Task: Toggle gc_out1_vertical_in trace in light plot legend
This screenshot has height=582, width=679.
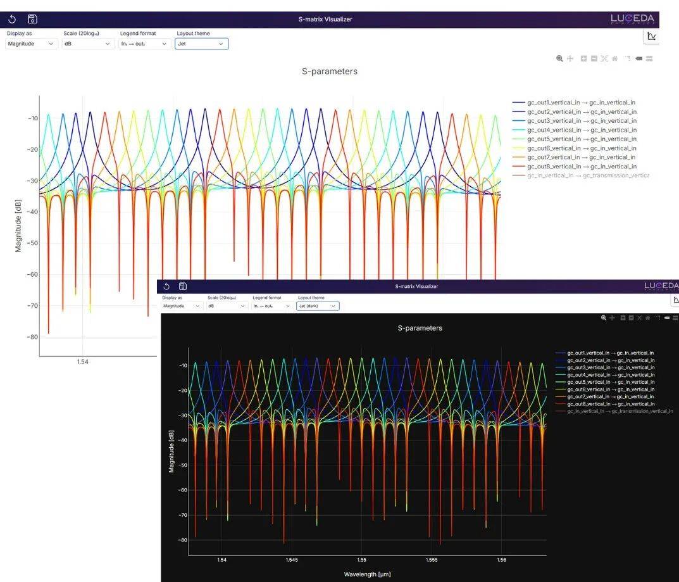Action: click(581, 103)
